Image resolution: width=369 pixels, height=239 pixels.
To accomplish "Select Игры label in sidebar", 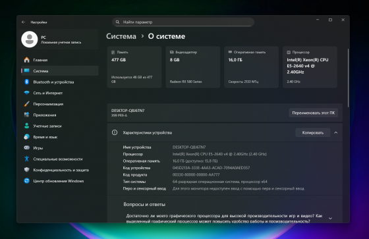I will click(38, 148).
